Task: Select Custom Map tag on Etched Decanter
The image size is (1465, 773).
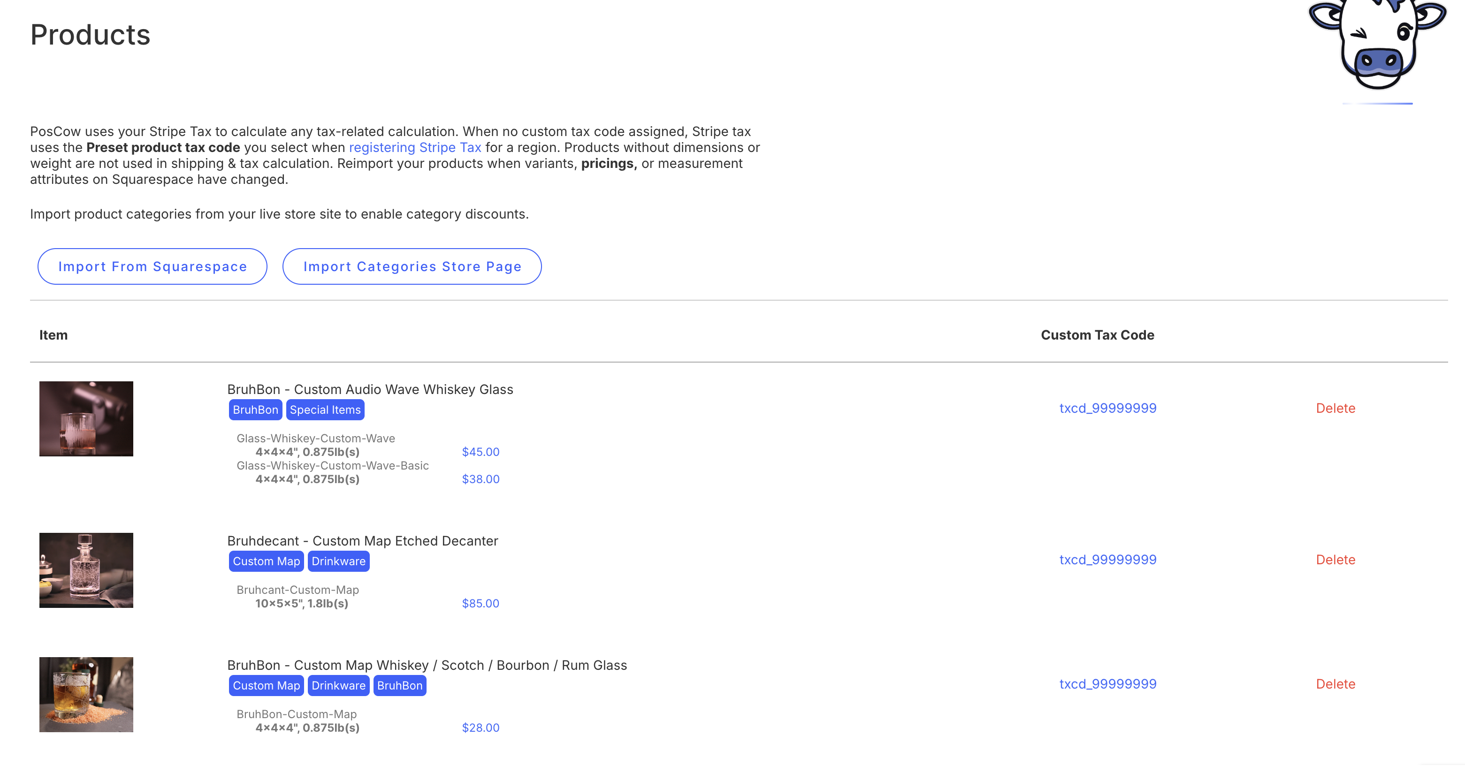Action: coord(266,561)
